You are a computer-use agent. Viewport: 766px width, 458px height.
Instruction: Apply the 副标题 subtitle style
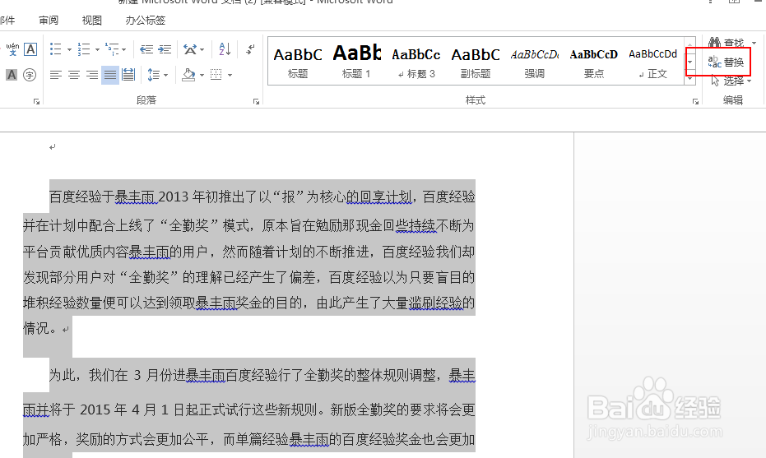click(x=476, y=62)
